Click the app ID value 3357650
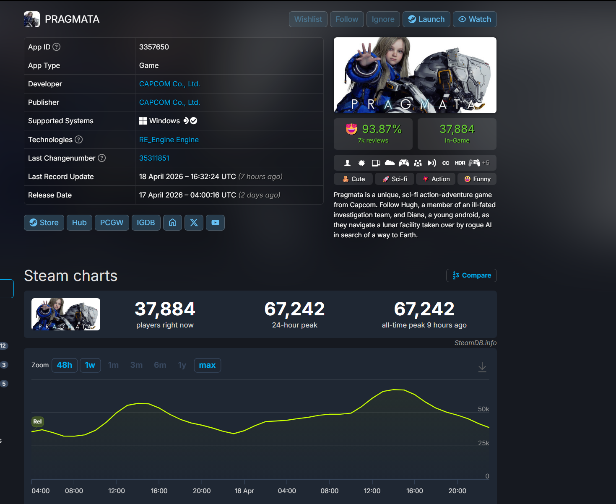This screenshot has height=504, width=616. click(x=154, y=47)
